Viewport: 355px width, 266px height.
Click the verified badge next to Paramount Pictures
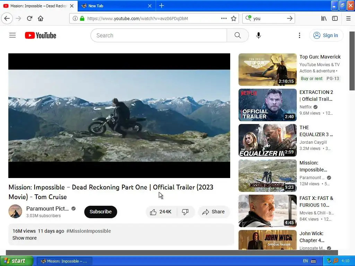(x=73, y=209)
